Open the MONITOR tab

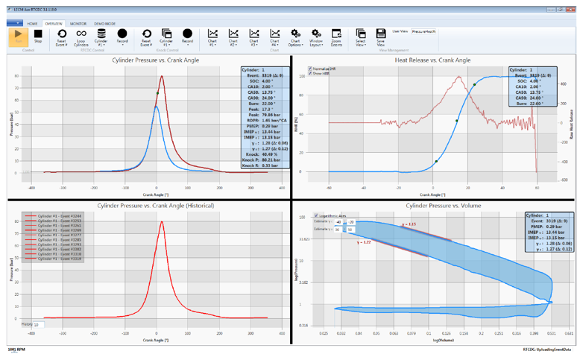tap(78, 23)
